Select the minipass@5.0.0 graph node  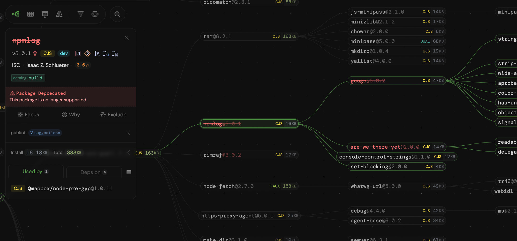397,41
